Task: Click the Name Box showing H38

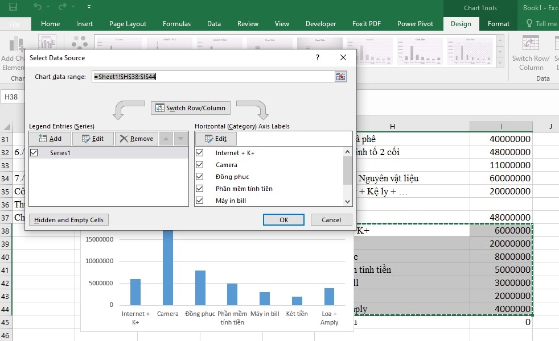Action: [13, 97]
